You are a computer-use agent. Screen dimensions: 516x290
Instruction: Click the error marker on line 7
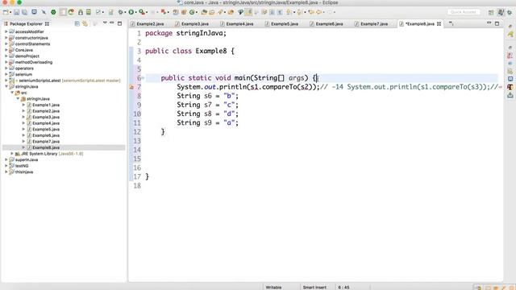[x=131, y=87]
